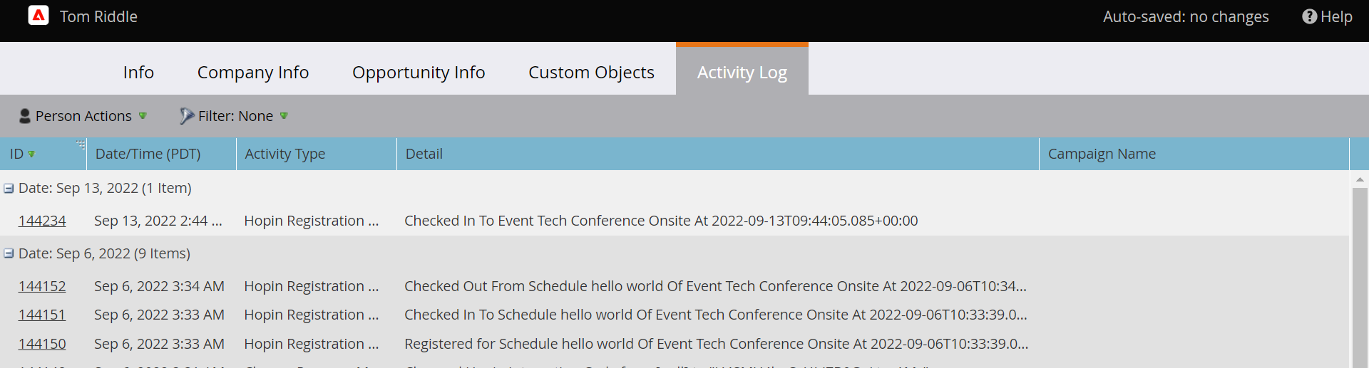The width and height of the screenshot is (1369, 368).
Task: Click the ID column sort arrow
Action: [31, 154]
